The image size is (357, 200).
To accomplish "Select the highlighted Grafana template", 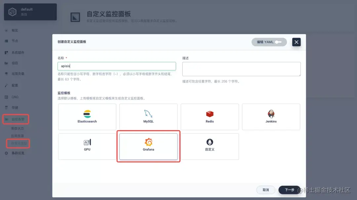I will (148, 146).
